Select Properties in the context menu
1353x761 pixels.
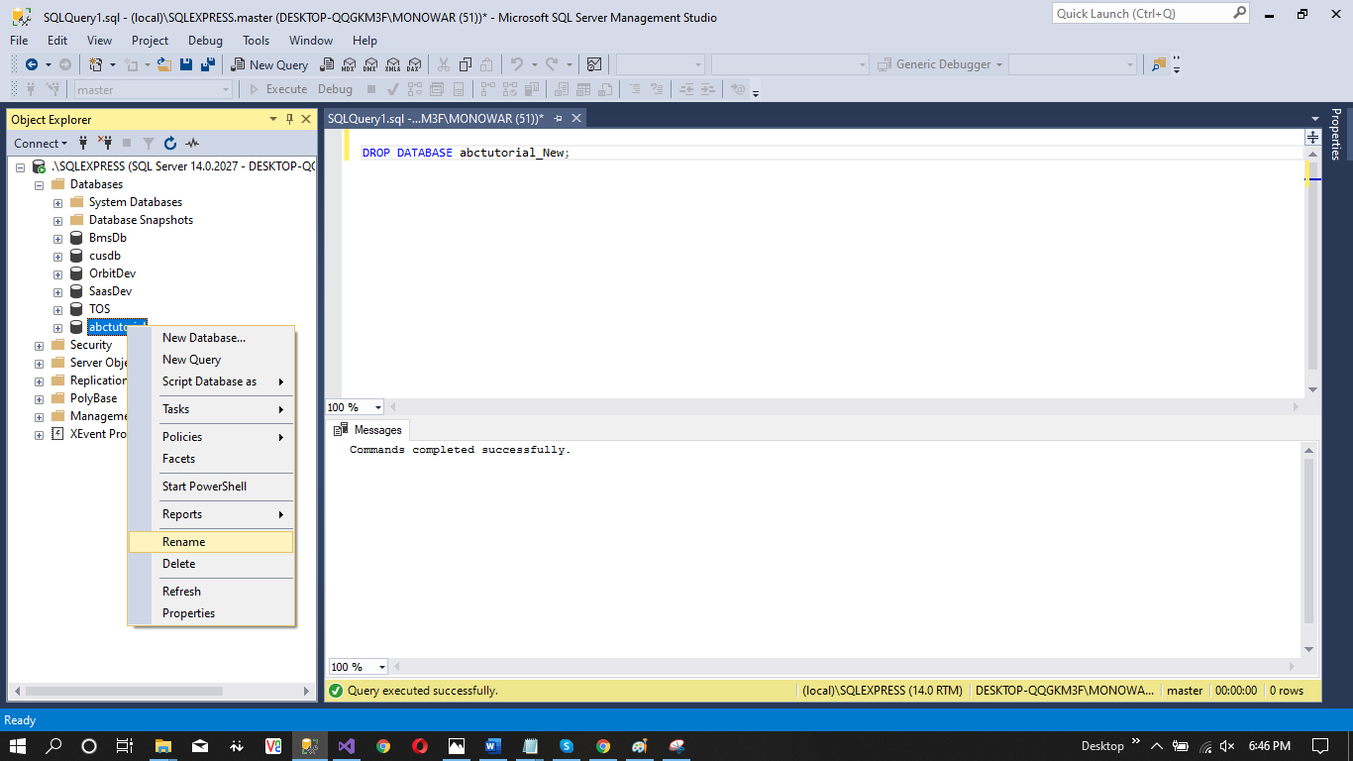pos(211,613)
